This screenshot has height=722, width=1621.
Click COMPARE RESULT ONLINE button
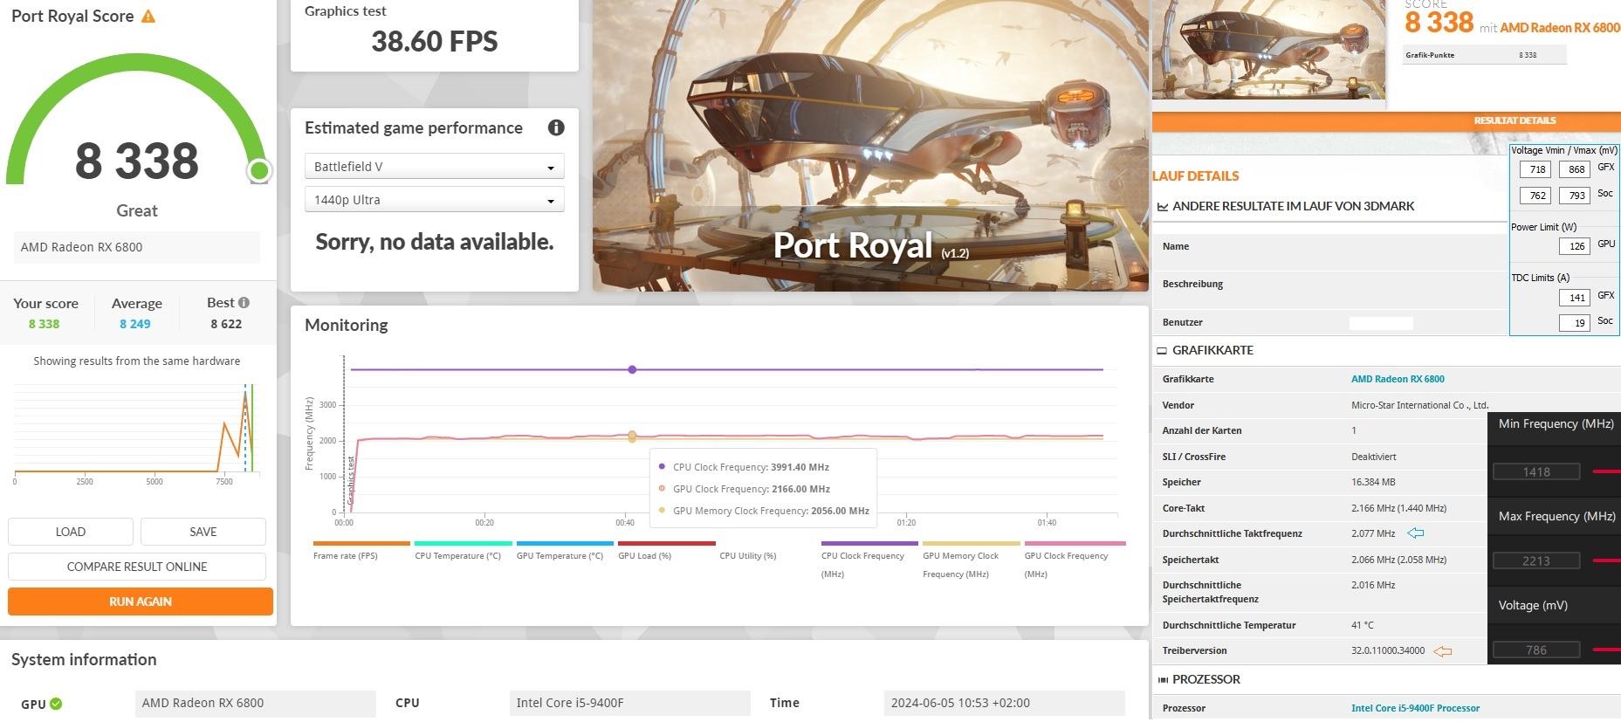click(137, 567)
